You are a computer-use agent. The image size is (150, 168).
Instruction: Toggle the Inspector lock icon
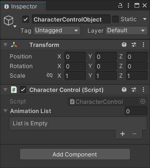(x=120, y=6)
